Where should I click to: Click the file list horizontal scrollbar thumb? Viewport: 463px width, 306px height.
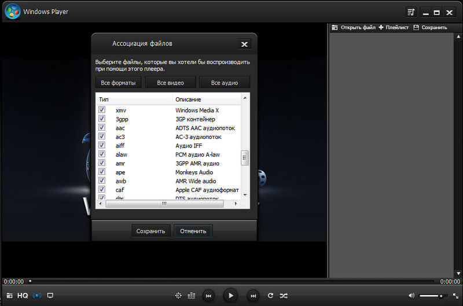click(x=164, y=204)
